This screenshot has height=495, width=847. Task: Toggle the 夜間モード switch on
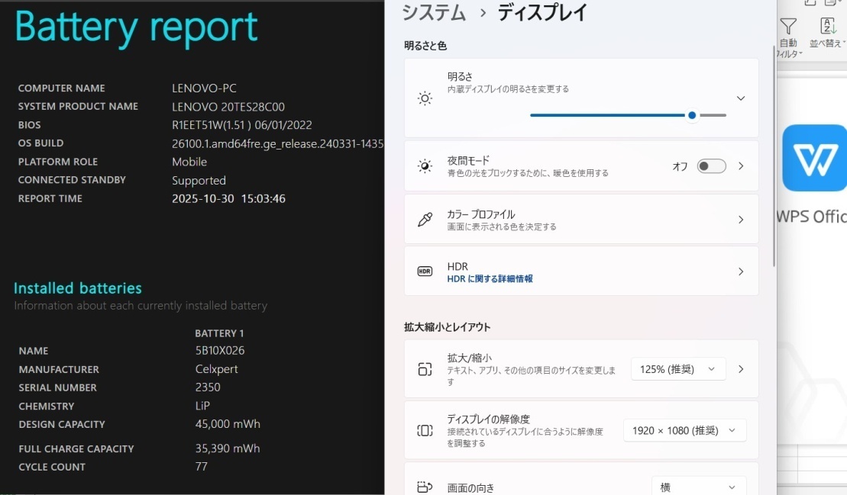click(x=710, y=166)
